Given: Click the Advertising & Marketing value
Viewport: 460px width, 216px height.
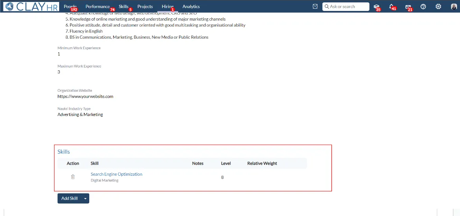Looking at the screenshot, I should tap(80, 114).
